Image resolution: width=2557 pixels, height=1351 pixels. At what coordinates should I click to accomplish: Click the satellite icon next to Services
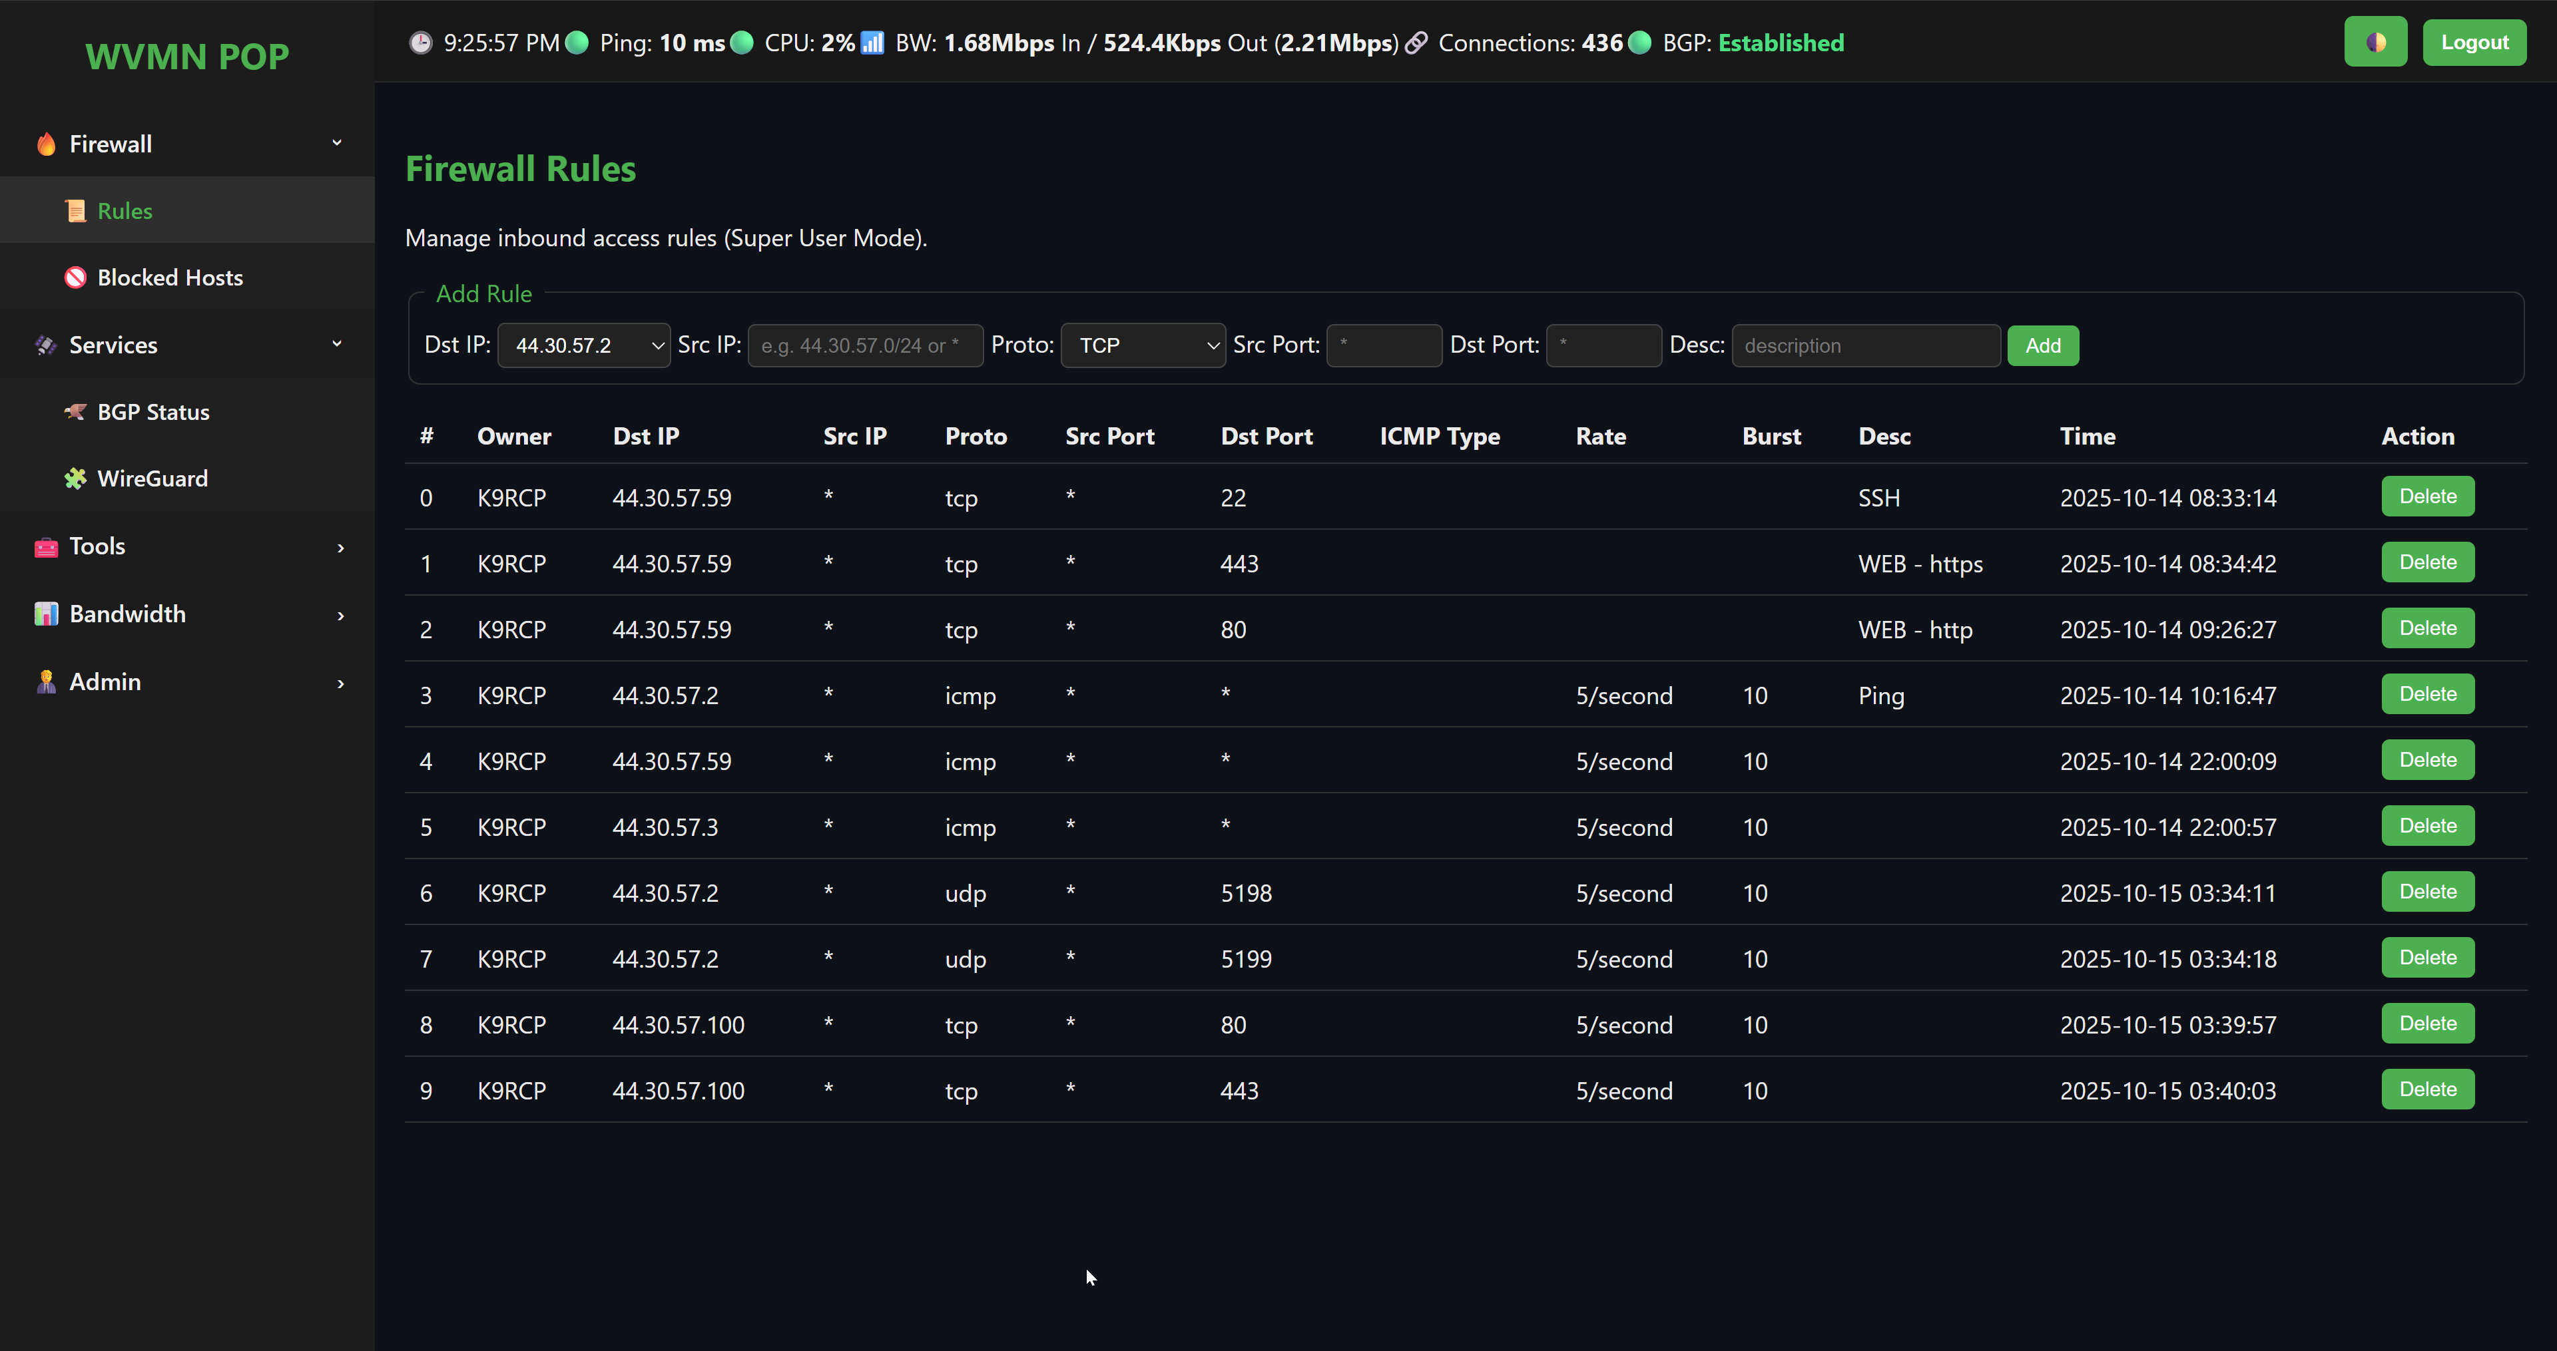coord(46,345)
